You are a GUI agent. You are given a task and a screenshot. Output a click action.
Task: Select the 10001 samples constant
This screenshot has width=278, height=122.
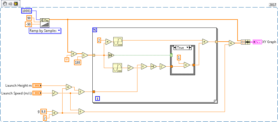click(x=26, y=11)
